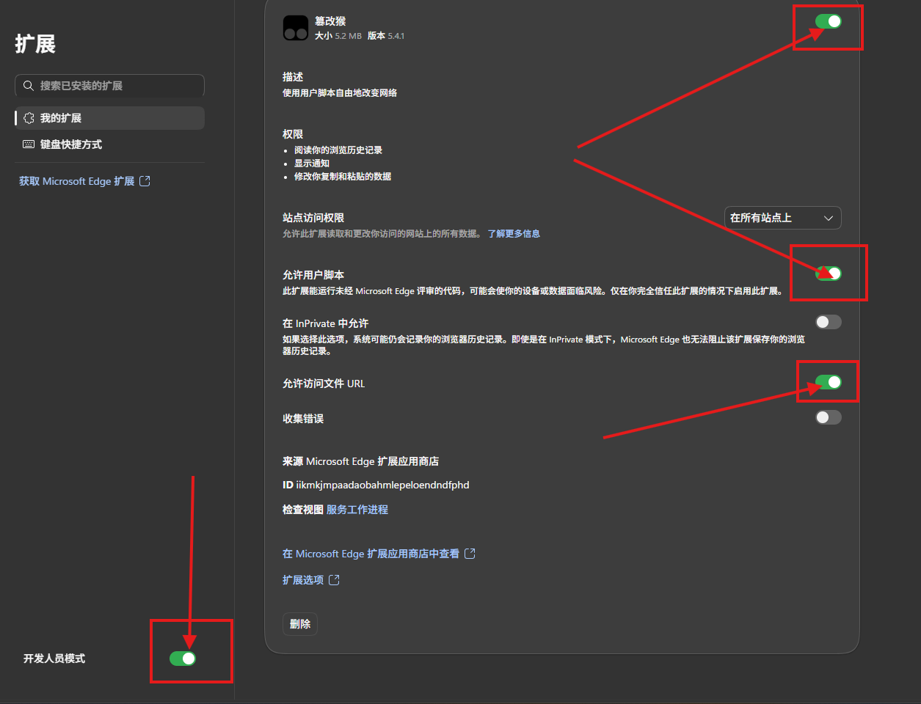Click the 删除 button
This screenshot has height=704, width=921.
click(300, 624)
